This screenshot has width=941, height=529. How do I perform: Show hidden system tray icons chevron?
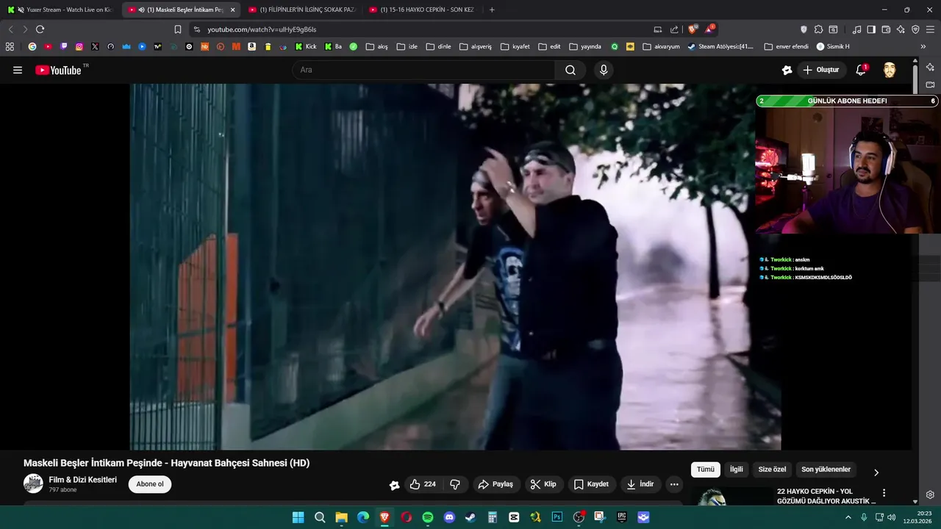click(x=848, y=517)
